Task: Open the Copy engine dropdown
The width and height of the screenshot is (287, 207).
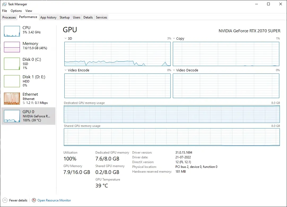Action: [x=174, y=38]
